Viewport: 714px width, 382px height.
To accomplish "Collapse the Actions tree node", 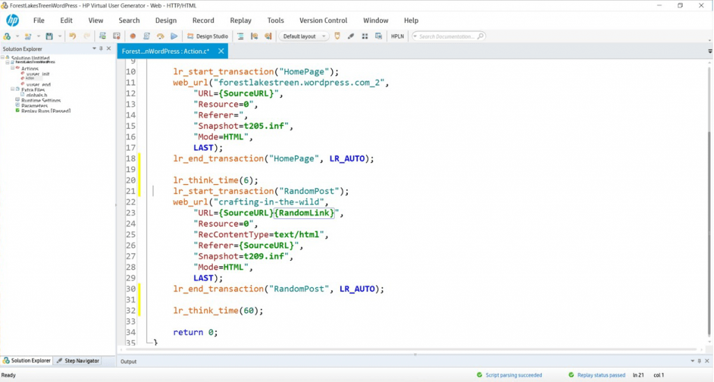I will [13, 68].
